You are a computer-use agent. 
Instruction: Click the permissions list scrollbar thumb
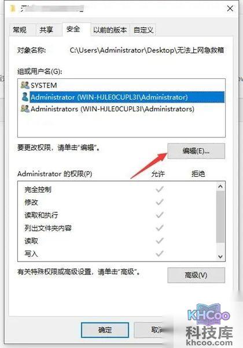click(x=220, y=217)
